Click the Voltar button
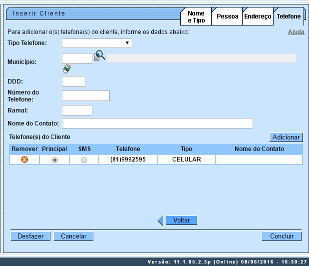Image resolution: width=309 pixels, height=266 pixels. [181, 220]
